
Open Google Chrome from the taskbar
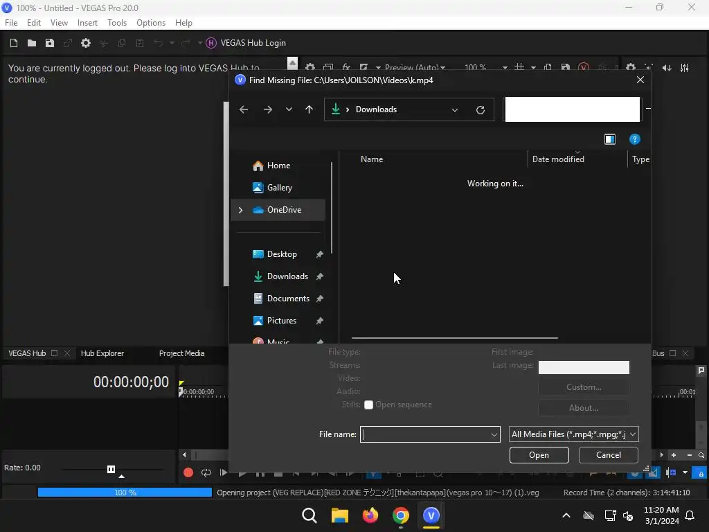(x=401, y=515)
